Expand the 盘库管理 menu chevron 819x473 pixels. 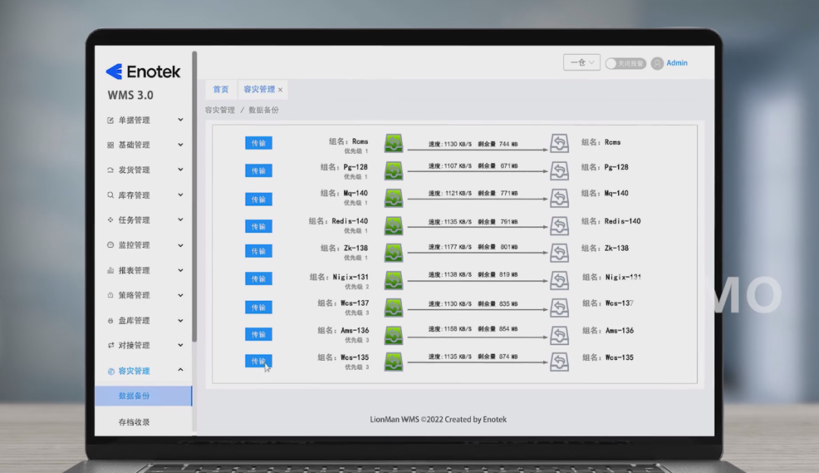coord(180,320)
